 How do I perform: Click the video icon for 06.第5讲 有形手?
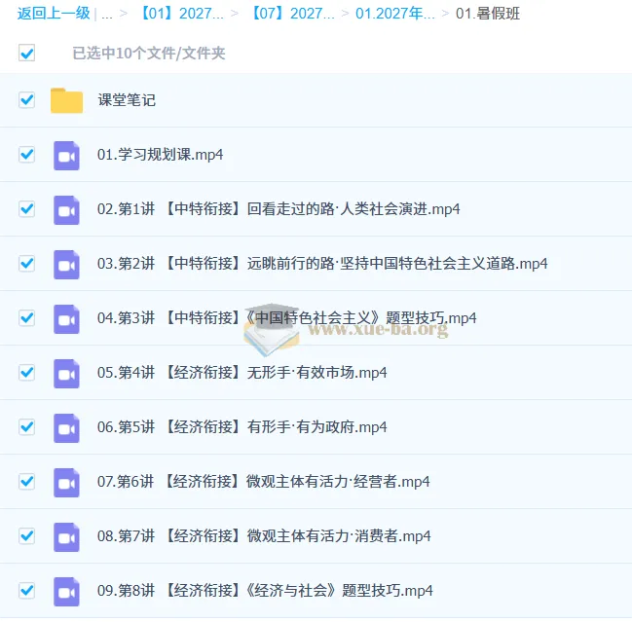pos(66,428)
